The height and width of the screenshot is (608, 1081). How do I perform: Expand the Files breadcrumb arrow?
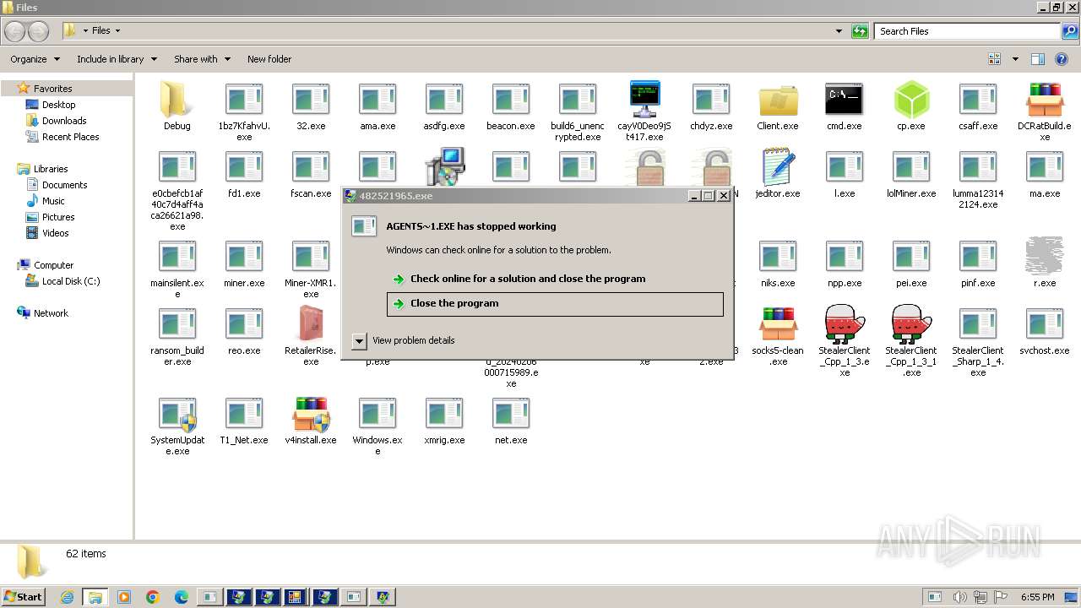117,31
